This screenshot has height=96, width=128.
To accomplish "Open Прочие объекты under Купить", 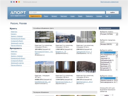I will (16, 46).
